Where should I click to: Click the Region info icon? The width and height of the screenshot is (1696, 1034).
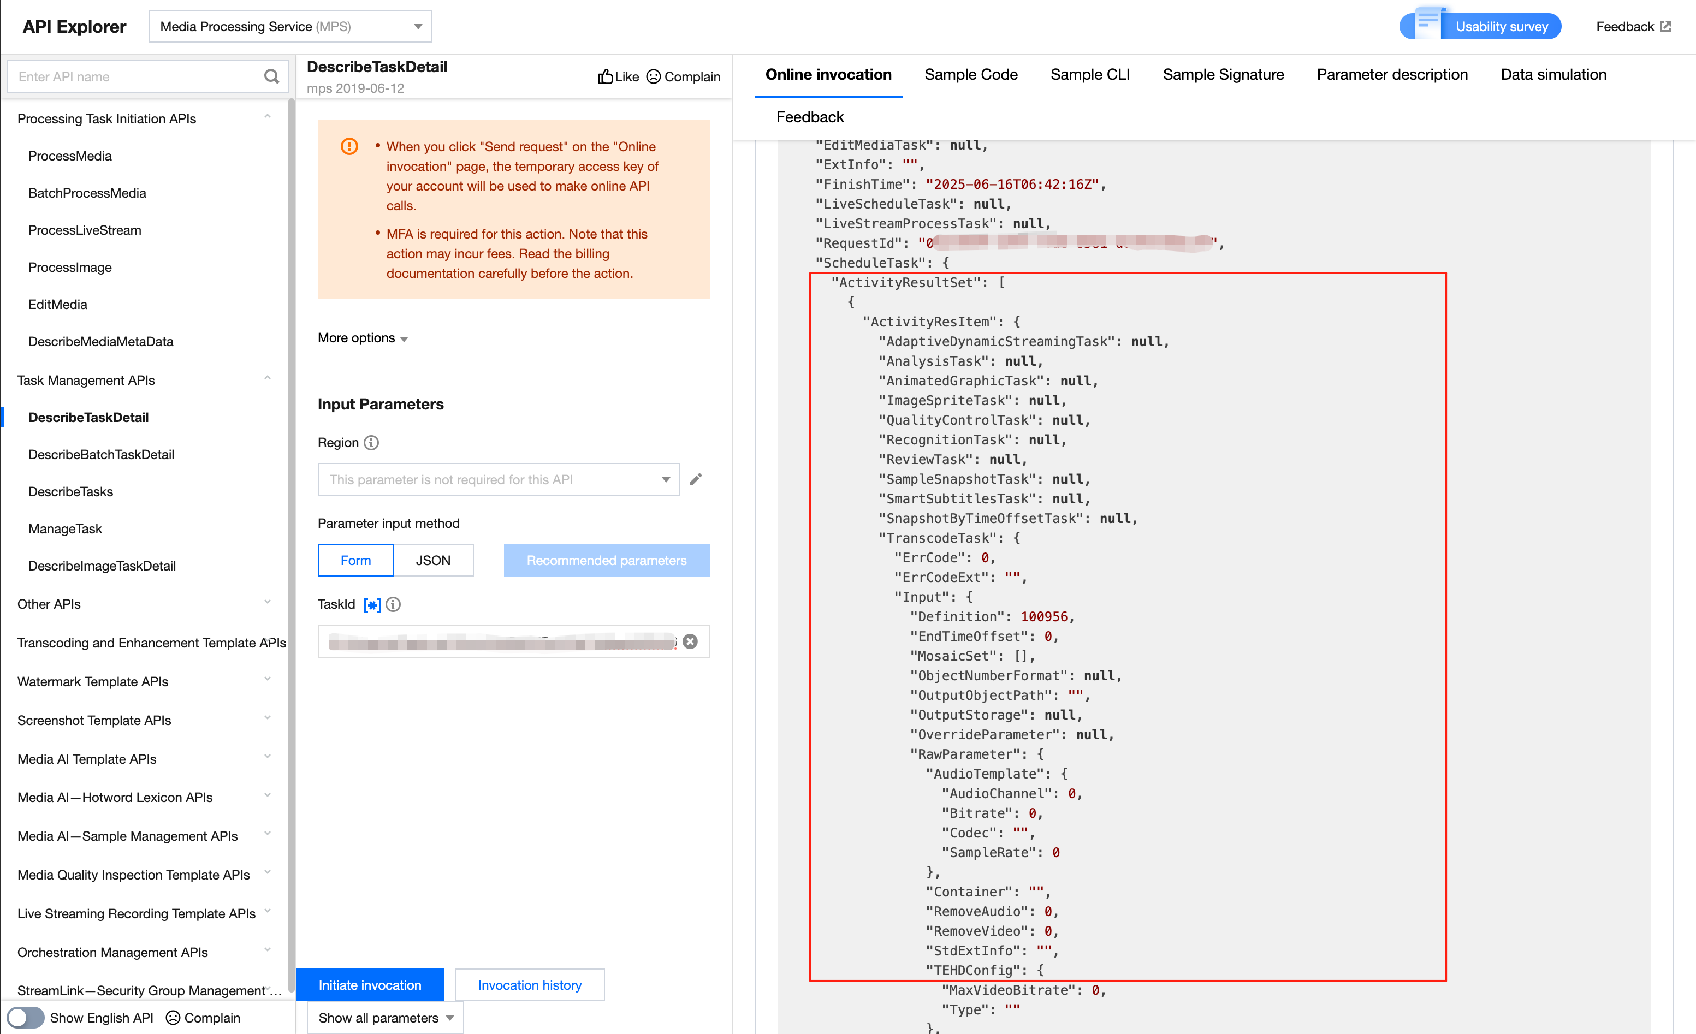[371, 442]
